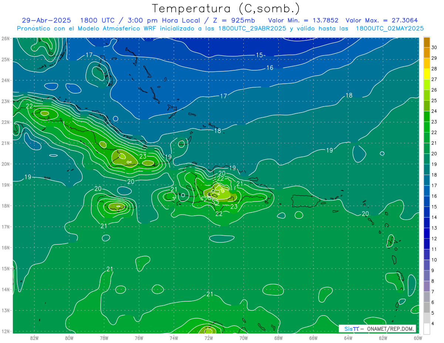Click the legend value '30'

(x=434, y=47)
